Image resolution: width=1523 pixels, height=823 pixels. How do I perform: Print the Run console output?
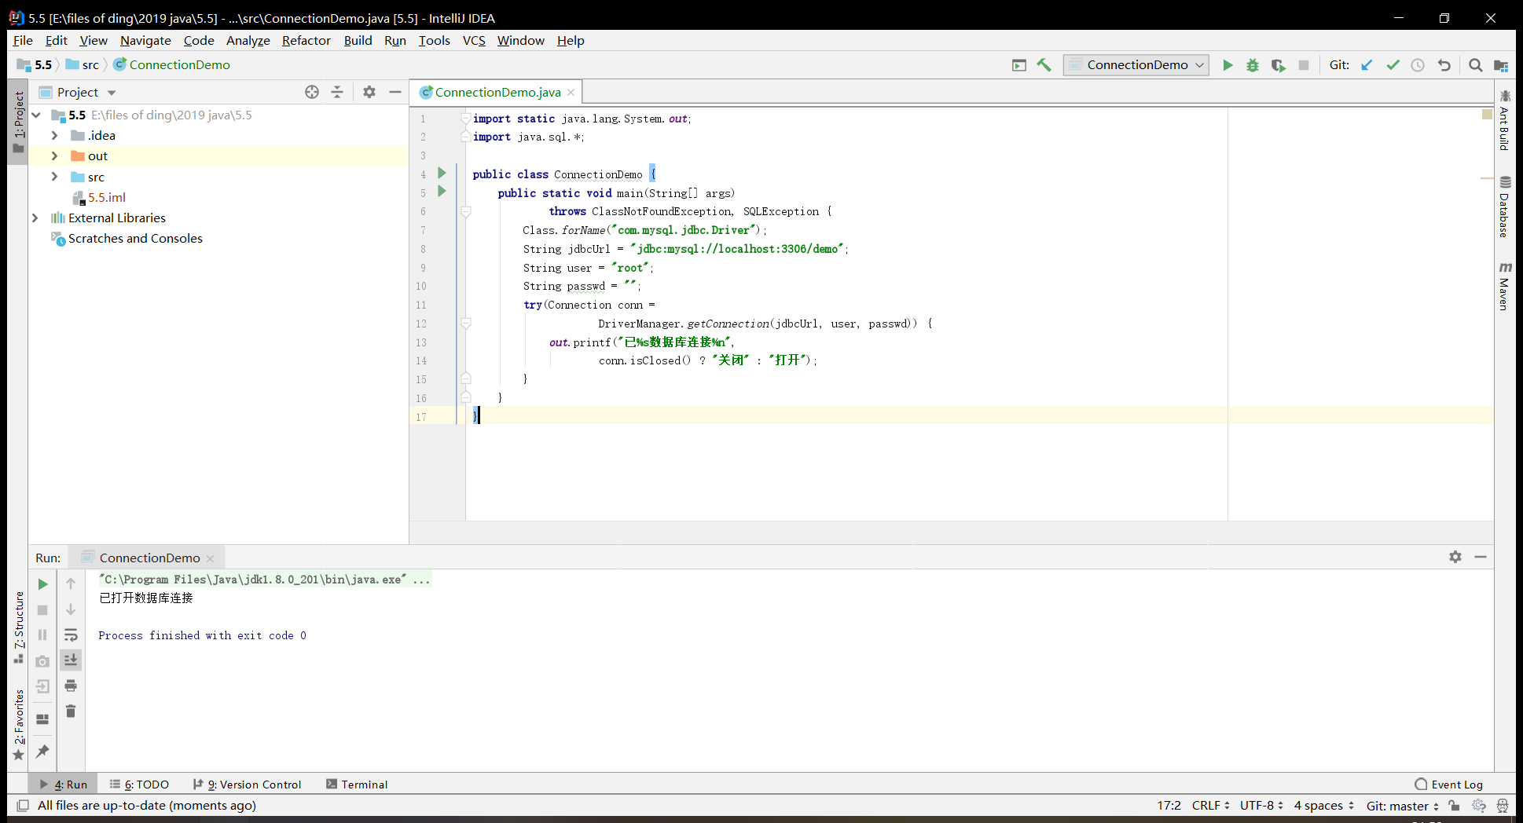click(x=71, y=686)
